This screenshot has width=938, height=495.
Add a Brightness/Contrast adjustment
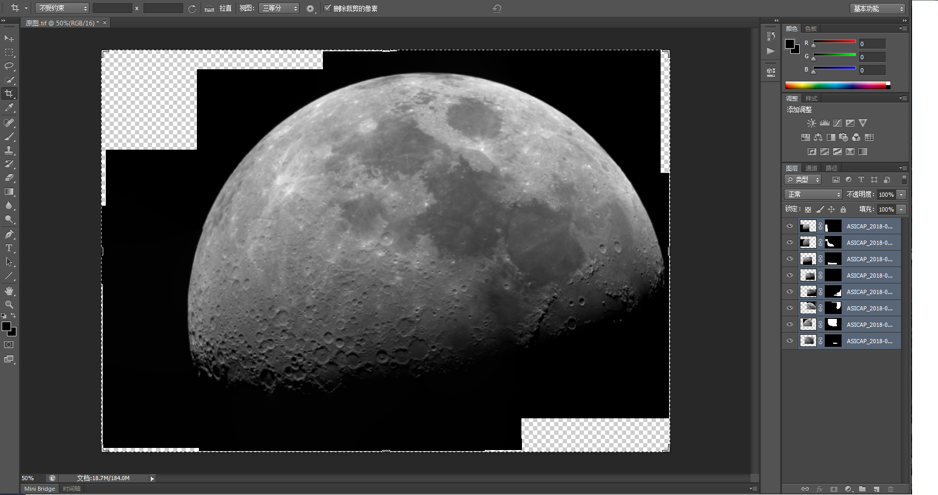point(811,123)
